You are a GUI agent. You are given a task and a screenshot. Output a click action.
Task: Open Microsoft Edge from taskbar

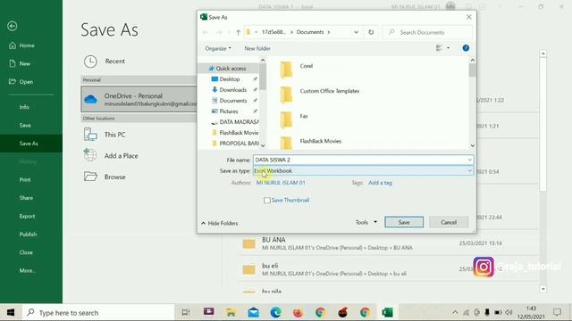[x=276, y=312]
